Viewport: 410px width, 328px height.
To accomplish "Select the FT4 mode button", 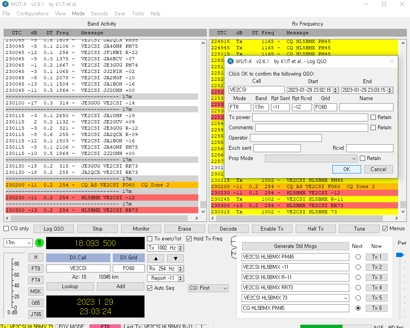I will 36,280.
